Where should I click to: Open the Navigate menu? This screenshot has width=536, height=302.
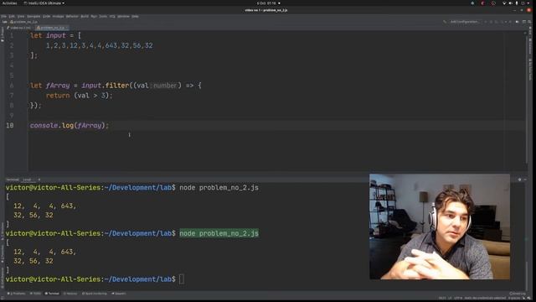[x=33, y=17]
